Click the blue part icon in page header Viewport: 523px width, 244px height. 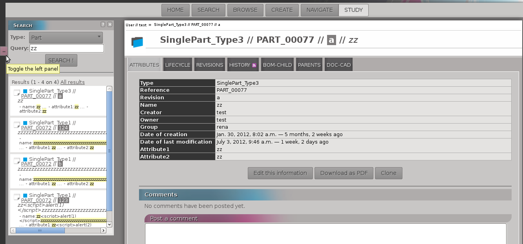pyautogui.click(x=137, y=42)
